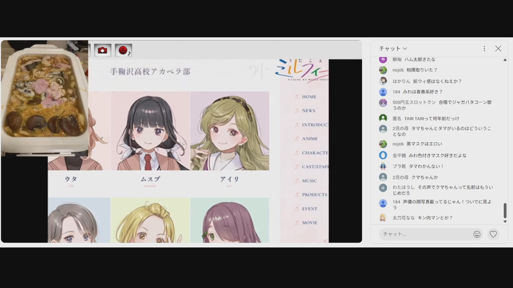
Task: Open the emoji picker in chat input
Action: [x=477, y=234]
